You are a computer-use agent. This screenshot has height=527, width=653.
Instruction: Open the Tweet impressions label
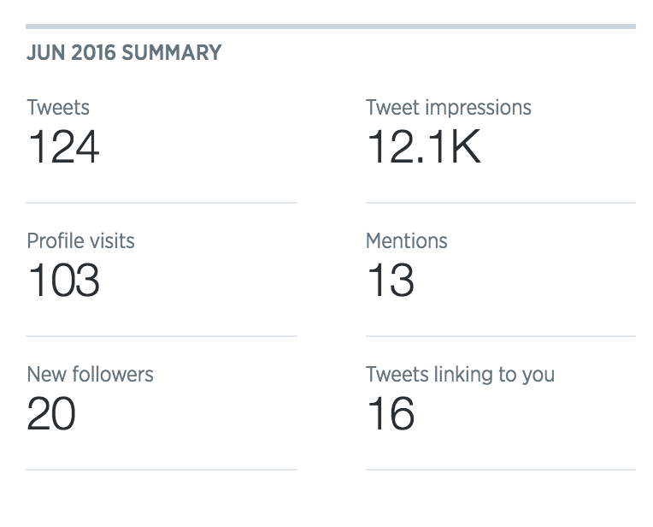pyautogui.click(x=449, y=108)
